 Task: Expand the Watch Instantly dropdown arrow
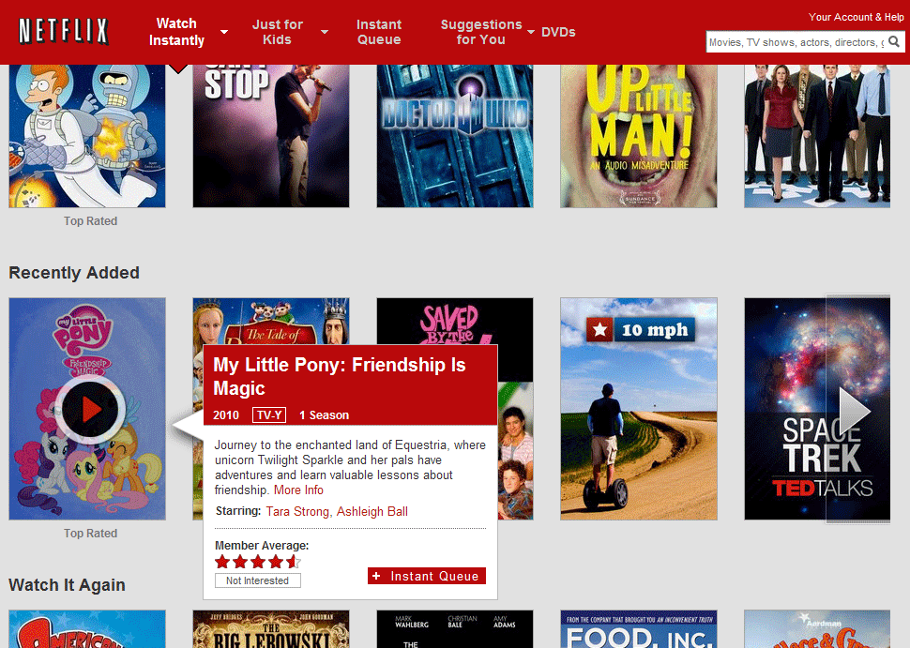[224, 32]
